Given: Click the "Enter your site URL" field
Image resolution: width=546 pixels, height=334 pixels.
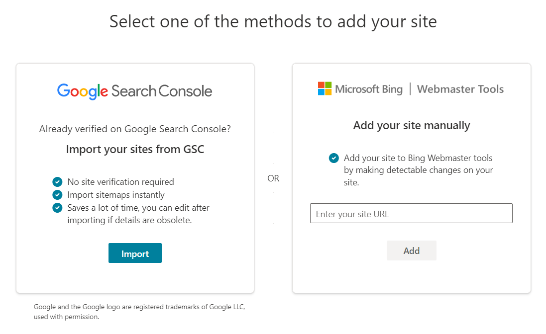Looking at the screenshot, I should tap(411, 213).
